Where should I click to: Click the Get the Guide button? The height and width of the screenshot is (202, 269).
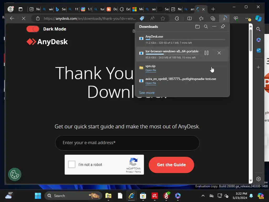point(171,165)
